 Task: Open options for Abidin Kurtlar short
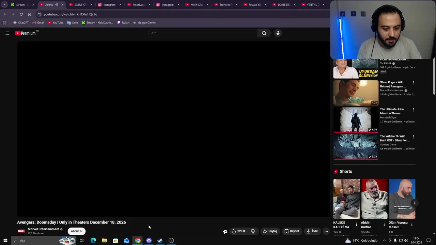click(x=384, y=224)
